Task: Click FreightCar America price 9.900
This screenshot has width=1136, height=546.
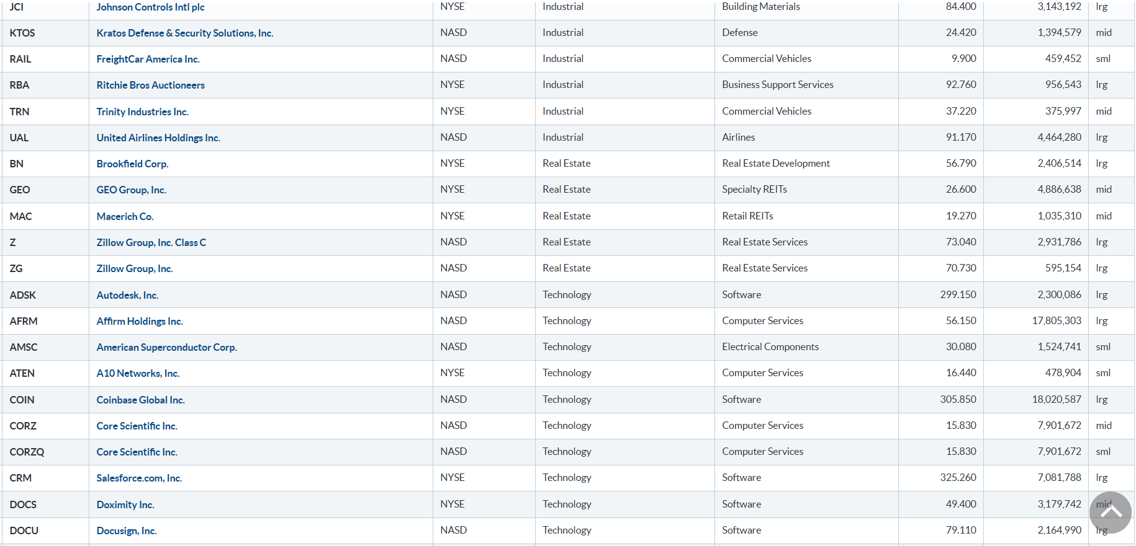Action: (x=964, y=58)
